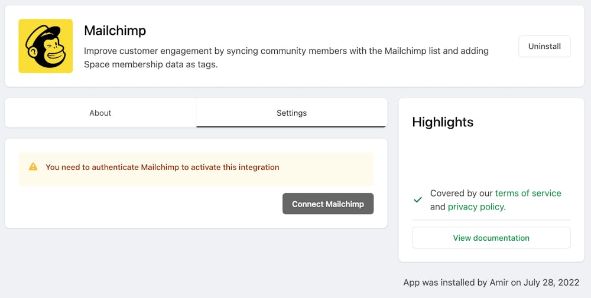The image size is (591, 298).
Task: Click the Highlights heading
Action: click(x=443, y=122)
